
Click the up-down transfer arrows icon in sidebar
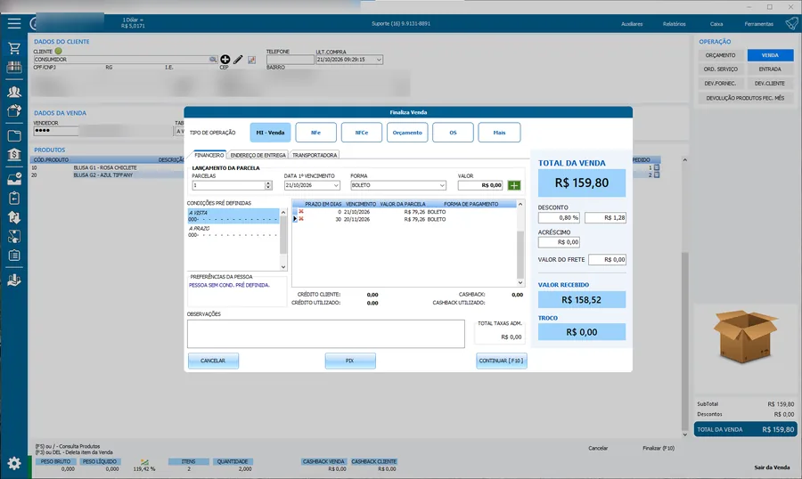[x=13, y=217]
